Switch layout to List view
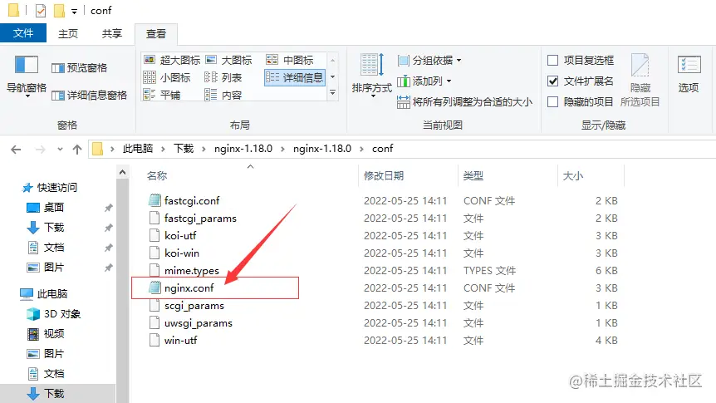 [223, 77]
